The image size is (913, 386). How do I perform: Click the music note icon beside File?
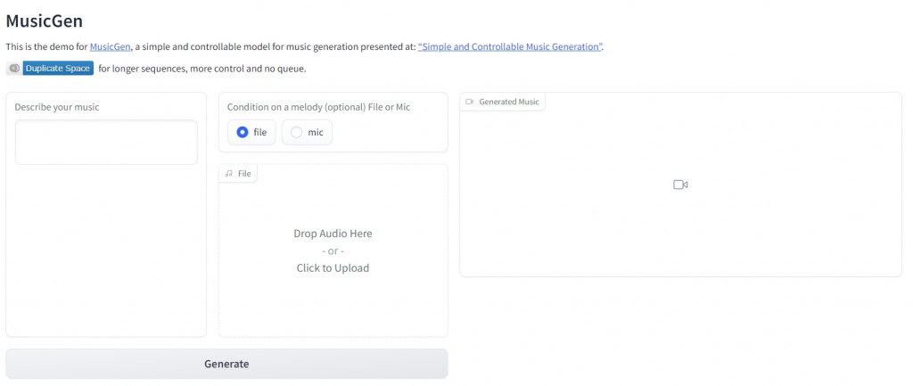click(229, 174)
